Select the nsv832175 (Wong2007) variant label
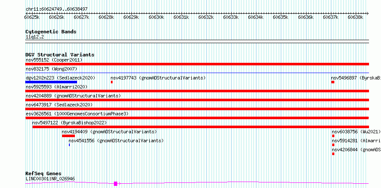 51,69
